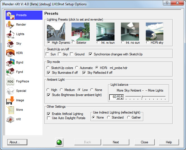Click the green render status light button
Viewport: 186px width, 150px height.
click(x=59, y=142)
